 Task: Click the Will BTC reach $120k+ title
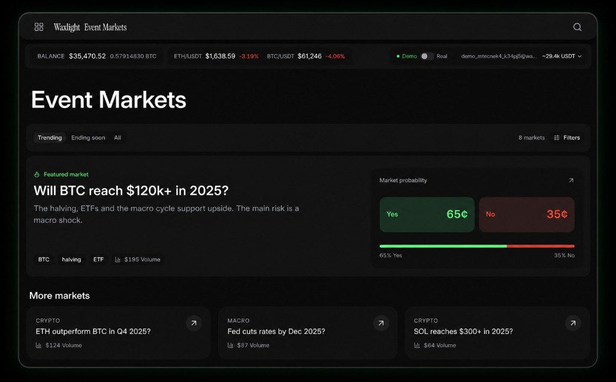coord(131,190)
